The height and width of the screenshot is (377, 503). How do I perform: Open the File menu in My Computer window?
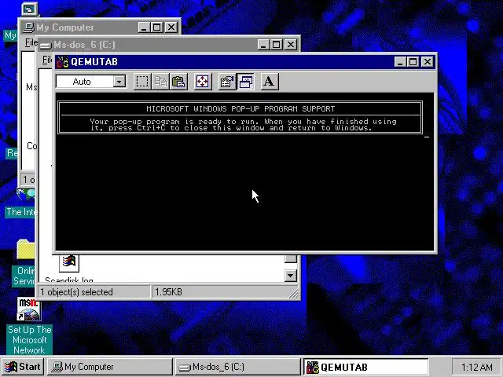click(x=31, y=42)
